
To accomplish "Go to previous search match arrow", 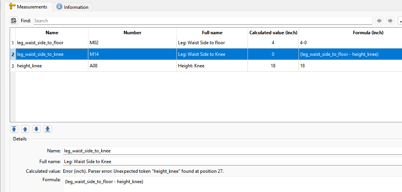I will [379, 20].
